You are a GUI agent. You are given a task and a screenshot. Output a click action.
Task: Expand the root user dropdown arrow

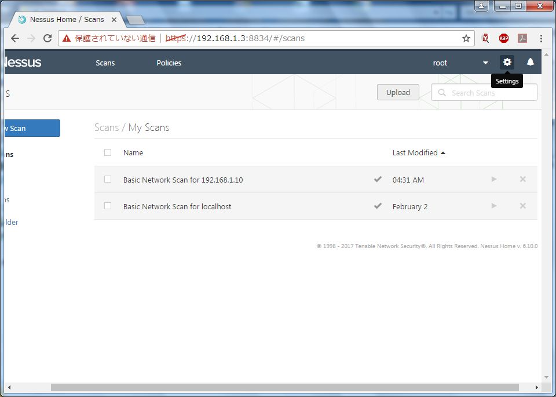pyautogui.click(x=485, y=63)
